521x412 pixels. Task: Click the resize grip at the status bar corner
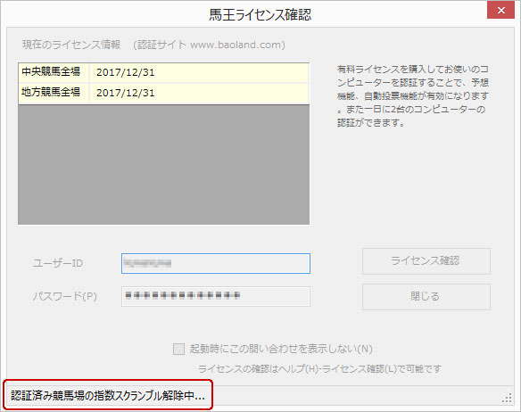point(507,398)
